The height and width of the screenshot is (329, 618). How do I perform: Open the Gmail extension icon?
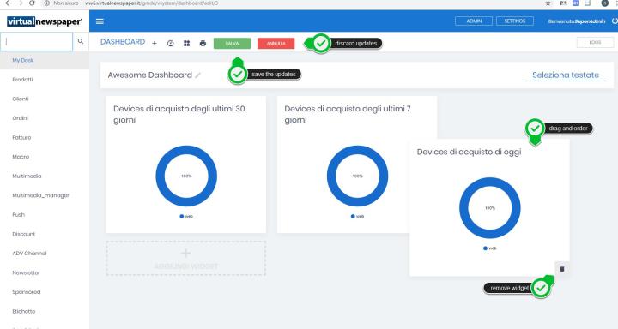pos(563,3)
